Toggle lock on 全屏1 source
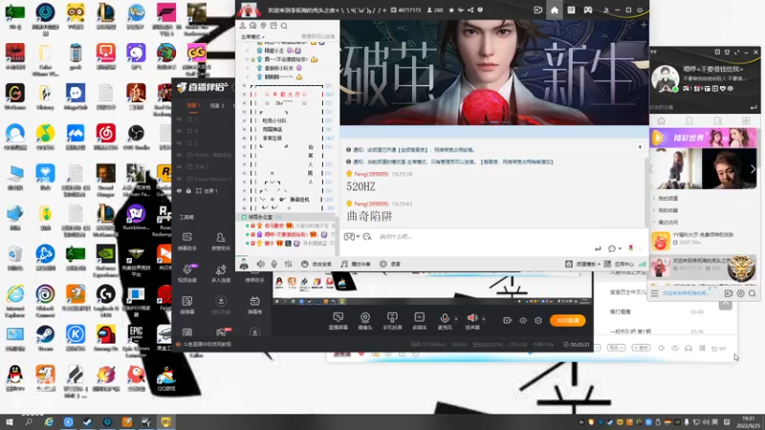765x430 pixels. (x=188, y=190)
